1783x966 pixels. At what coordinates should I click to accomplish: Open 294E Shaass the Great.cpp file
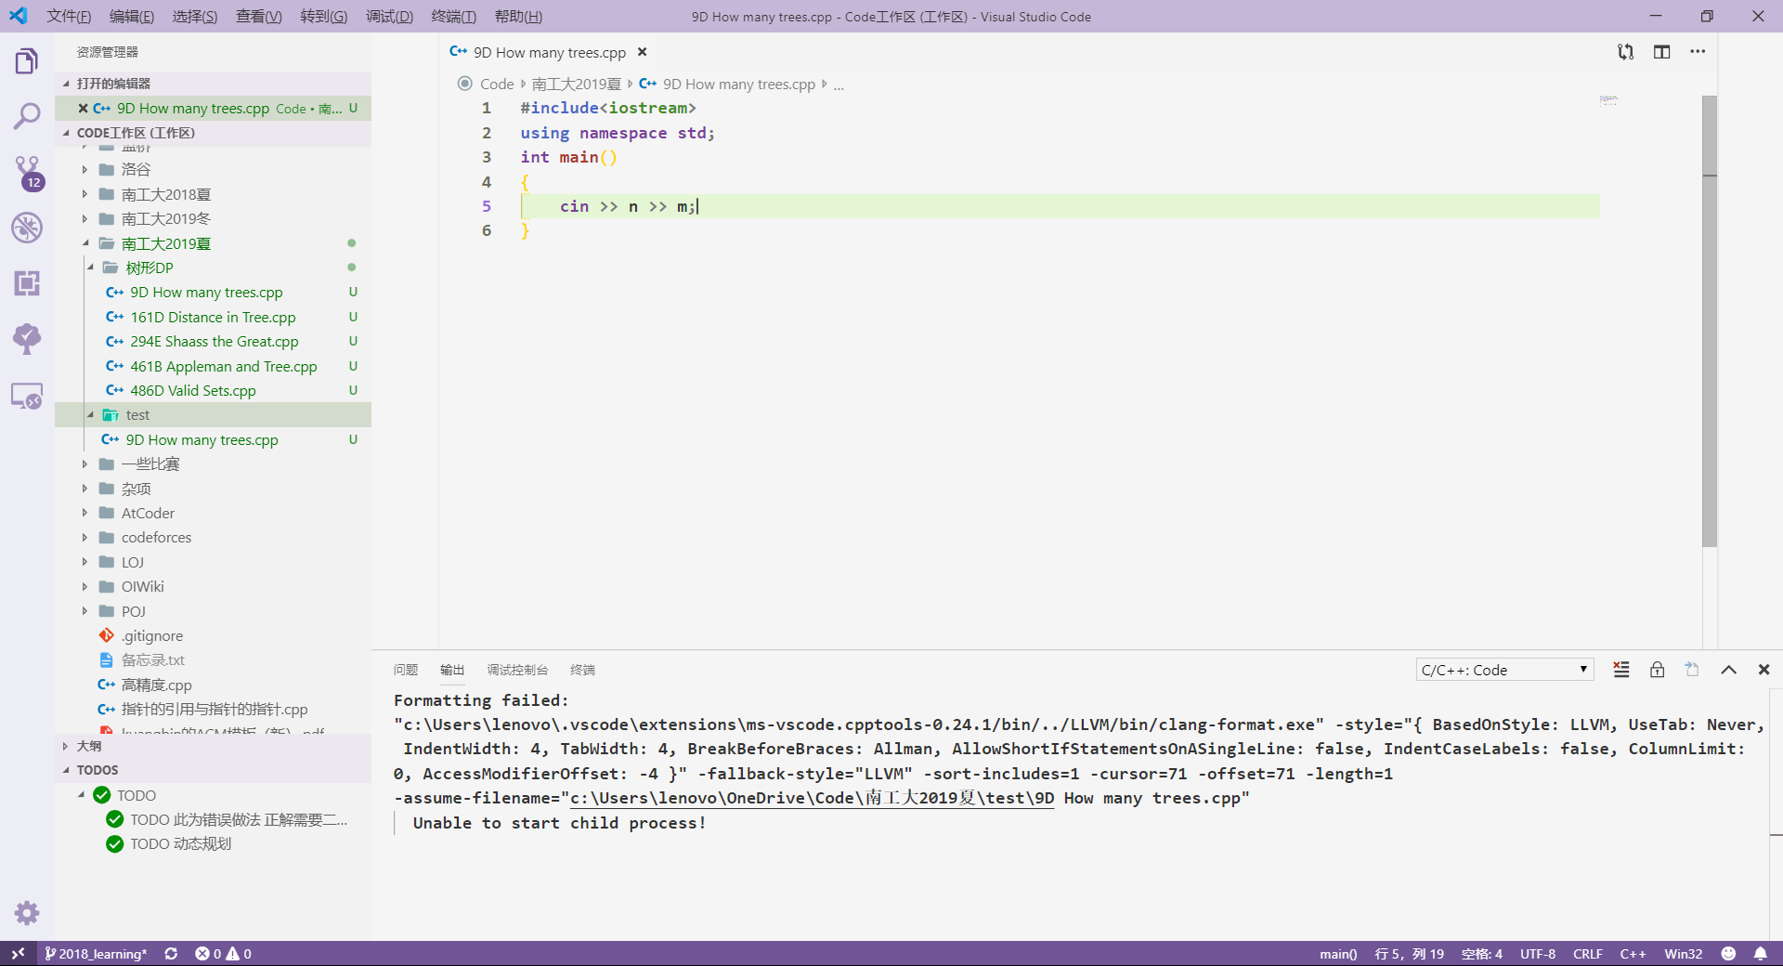pyautogui.click(x=214, y=342)
